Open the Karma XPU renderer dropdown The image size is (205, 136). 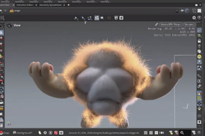click(171, 24)
